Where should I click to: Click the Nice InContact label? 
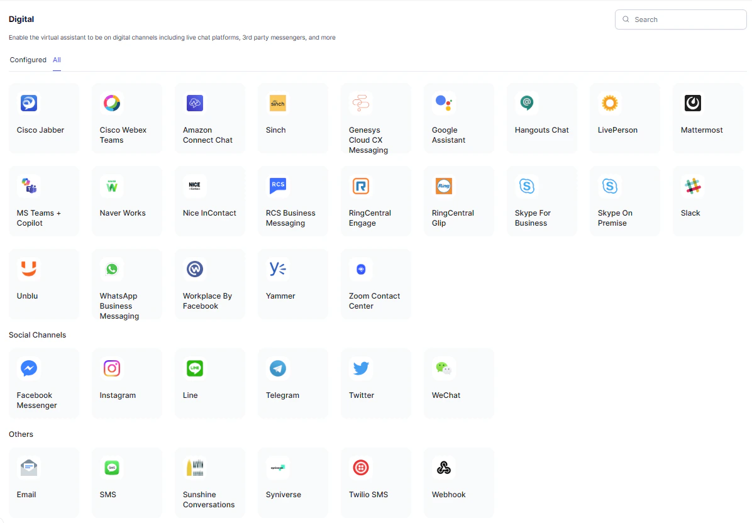click(209, 213)
